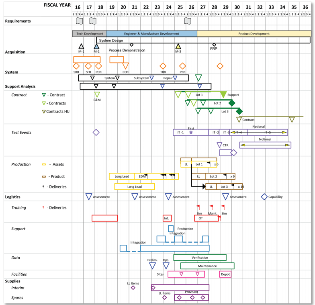
Task: Click the IT-5 notional segment
Action: point(268,133)
